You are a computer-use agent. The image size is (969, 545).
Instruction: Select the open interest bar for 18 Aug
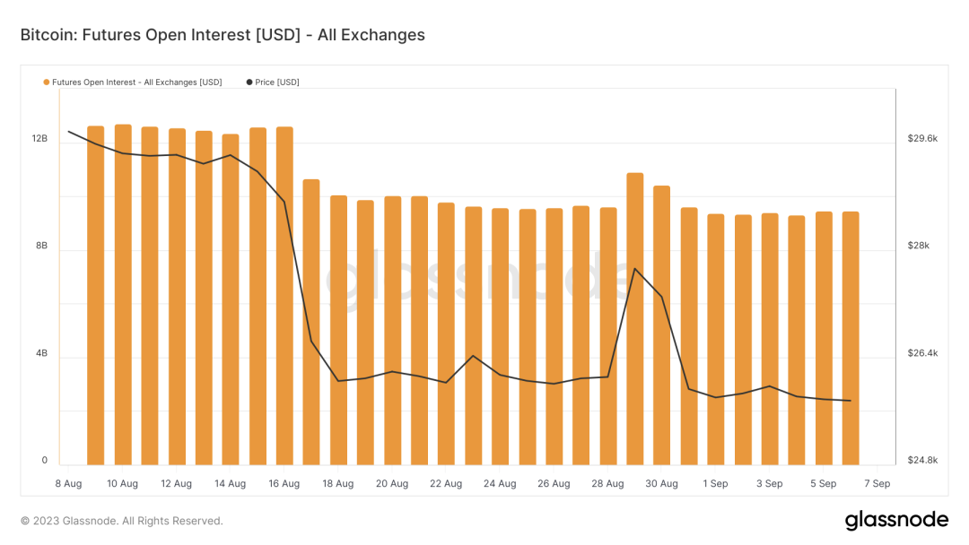point(338,332)
